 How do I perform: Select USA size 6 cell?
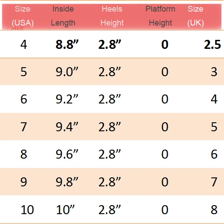(24, 99)
